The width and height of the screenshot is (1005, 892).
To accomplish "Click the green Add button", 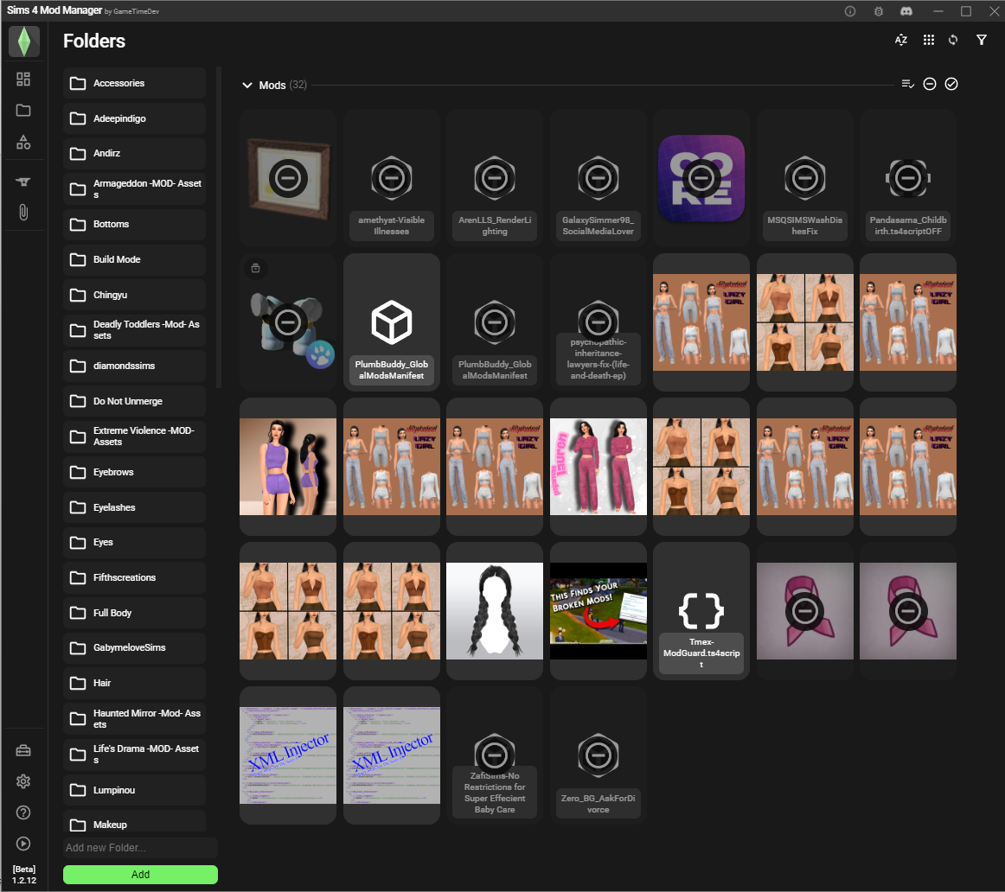I will point(140,875).
